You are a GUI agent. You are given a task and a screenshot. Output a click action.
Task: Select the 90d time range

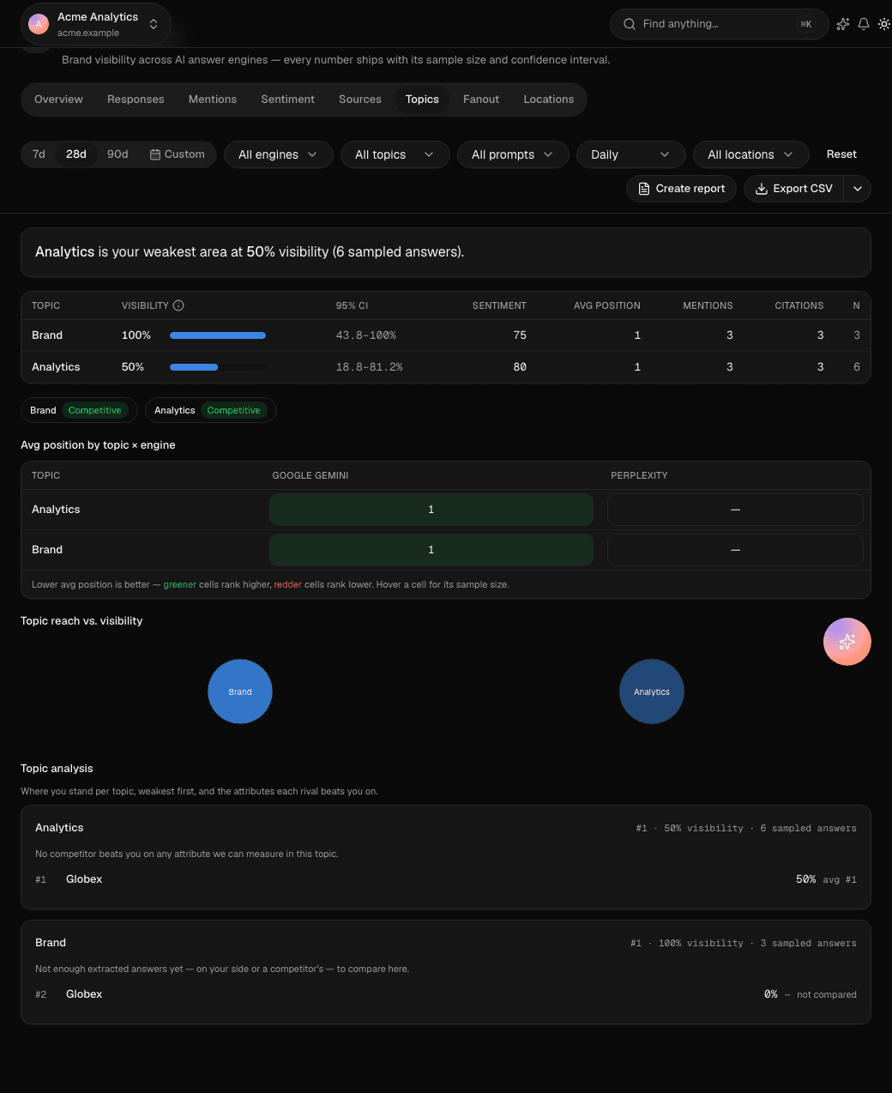point(118,154)
